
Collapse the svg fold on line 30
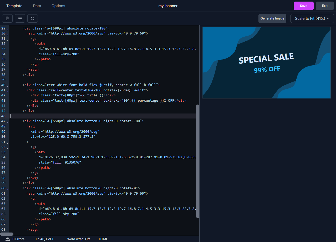tap(7, 34)
